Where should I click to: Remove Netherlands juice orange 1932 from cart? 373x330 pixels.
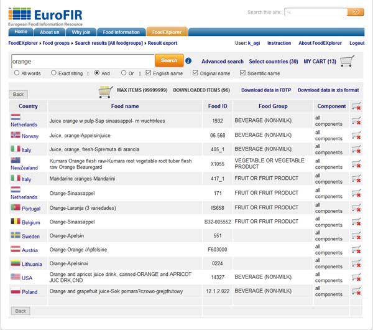click(356, 121)
